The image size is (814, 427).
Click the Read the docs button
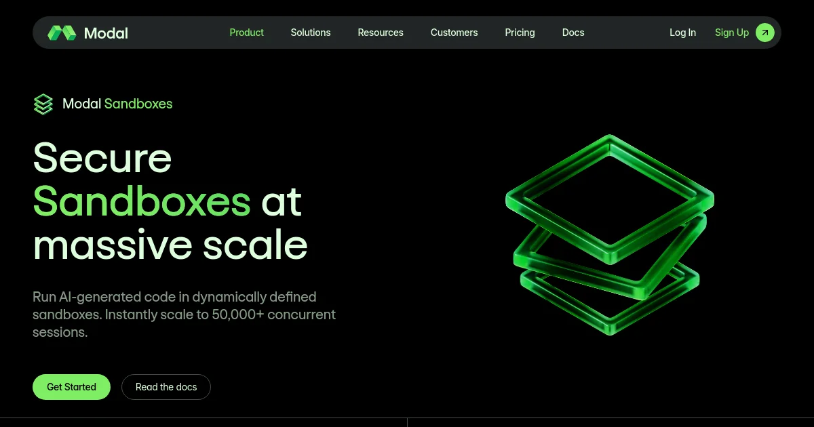coord(166,387)
